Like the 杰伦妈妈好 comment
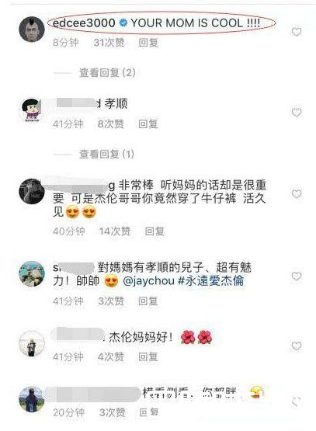Image resolution: width=316 pixels, height=431 pixels. tap(297, 346)
